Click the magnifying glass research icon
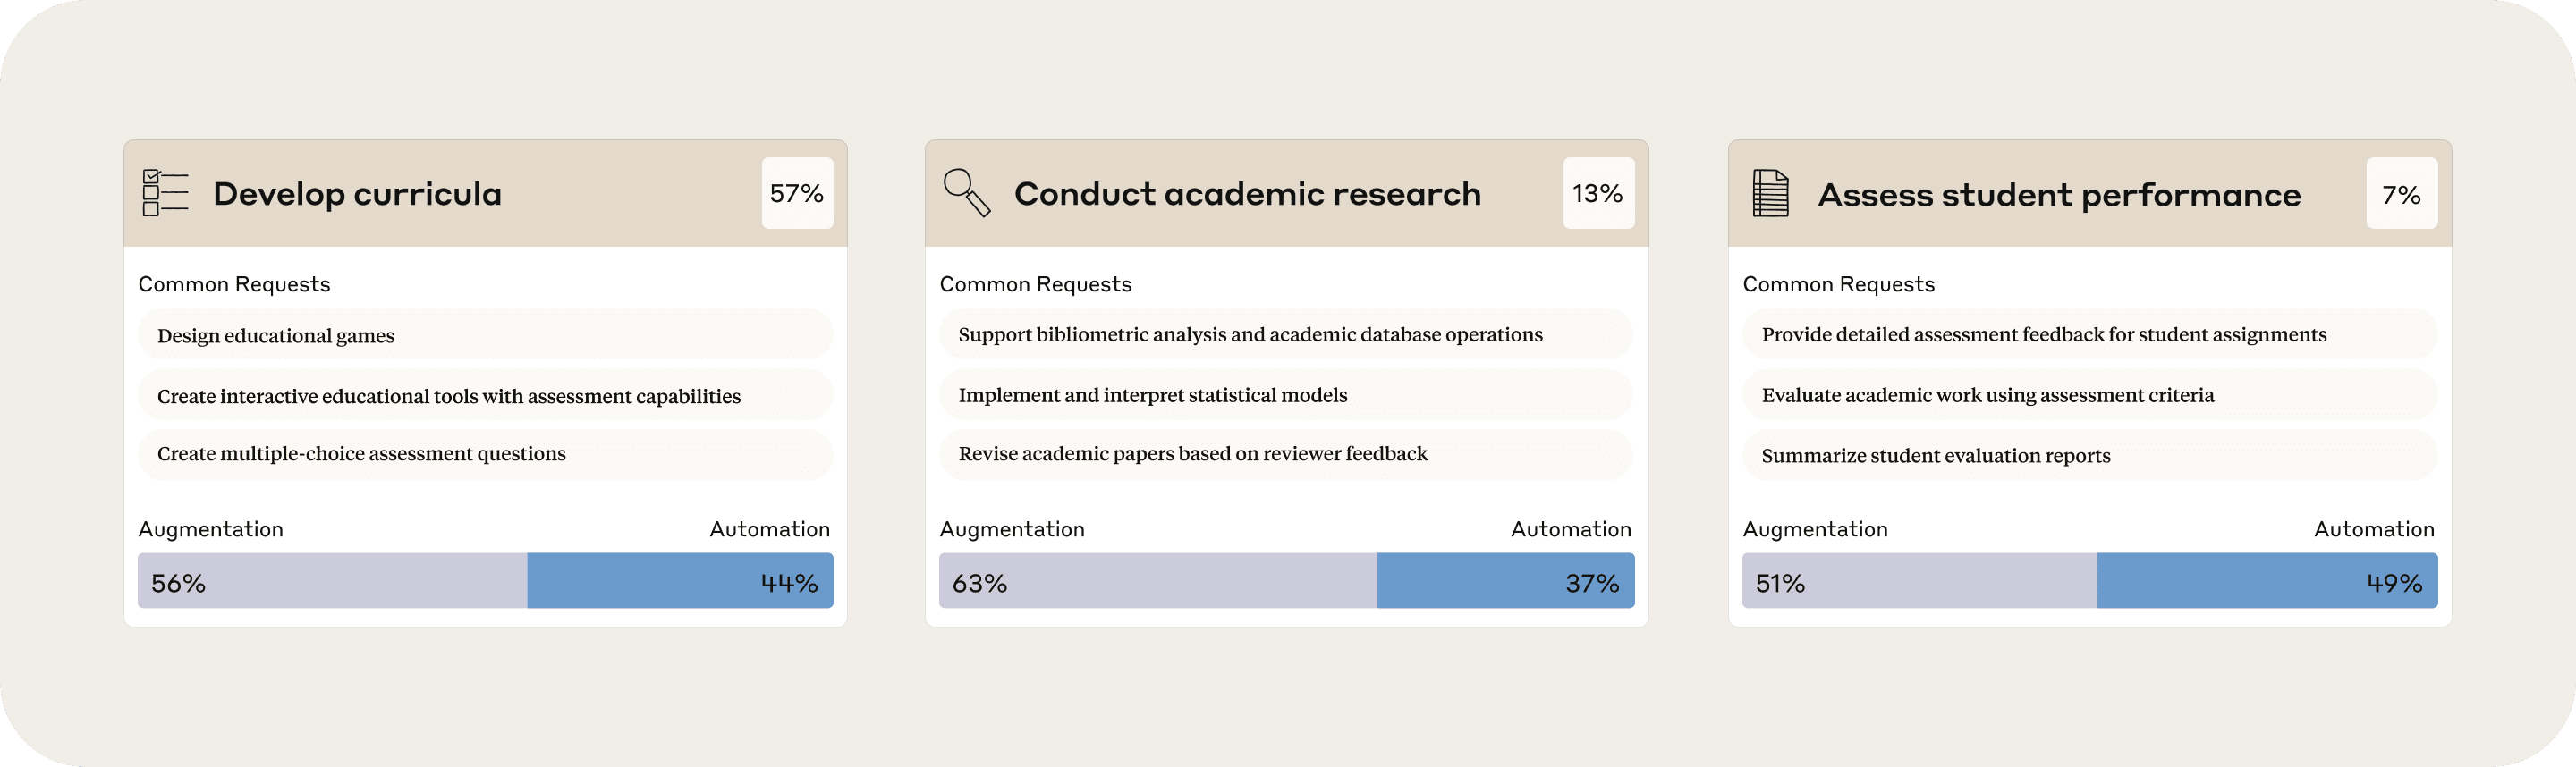This screenshot has height=767, width=2576. point(966,193)
